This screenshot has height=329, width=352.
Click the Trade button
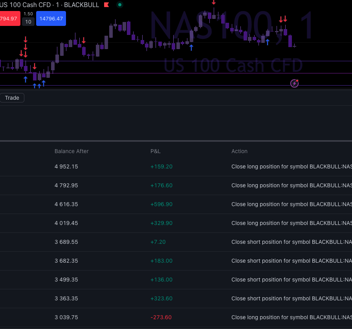[x=12, y=98]
